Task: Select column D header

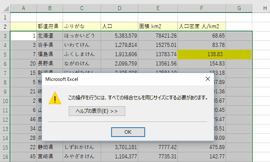Action: pyautogui.click(x=120, y=8)
